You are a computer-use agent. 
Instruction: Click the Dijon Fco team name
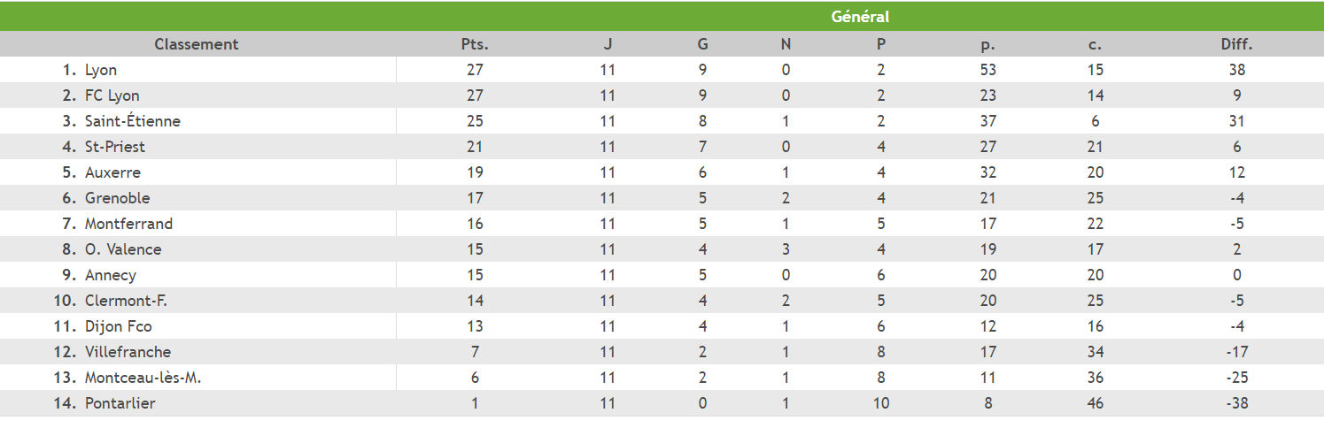pos(118,326)
